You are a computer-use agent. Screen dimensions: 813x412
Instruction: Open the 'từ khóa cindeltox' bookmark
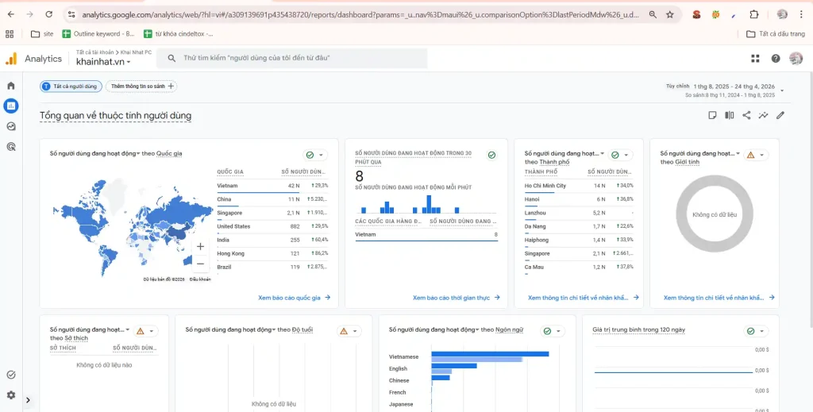179,33
